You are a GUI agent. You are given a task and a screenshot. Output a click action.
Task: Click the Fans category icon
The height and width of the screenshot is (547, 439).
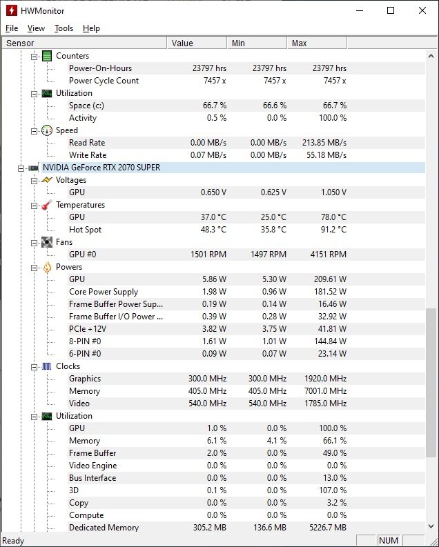pos(47,242)
